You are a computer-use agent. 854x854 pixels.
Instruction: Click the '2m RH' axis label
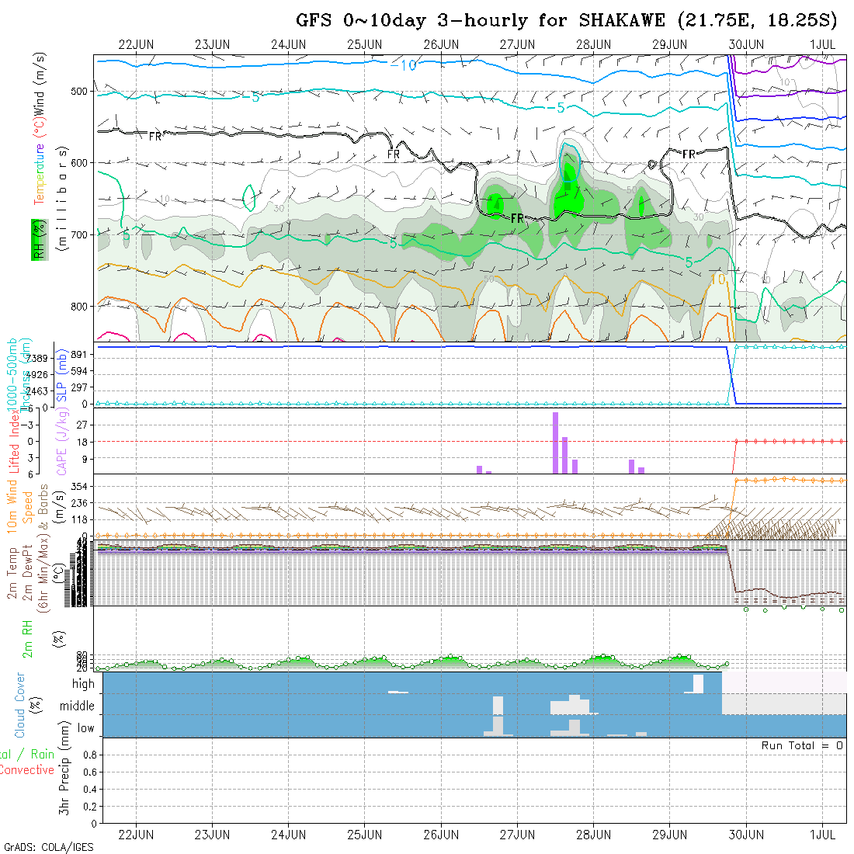coord(29,639)
